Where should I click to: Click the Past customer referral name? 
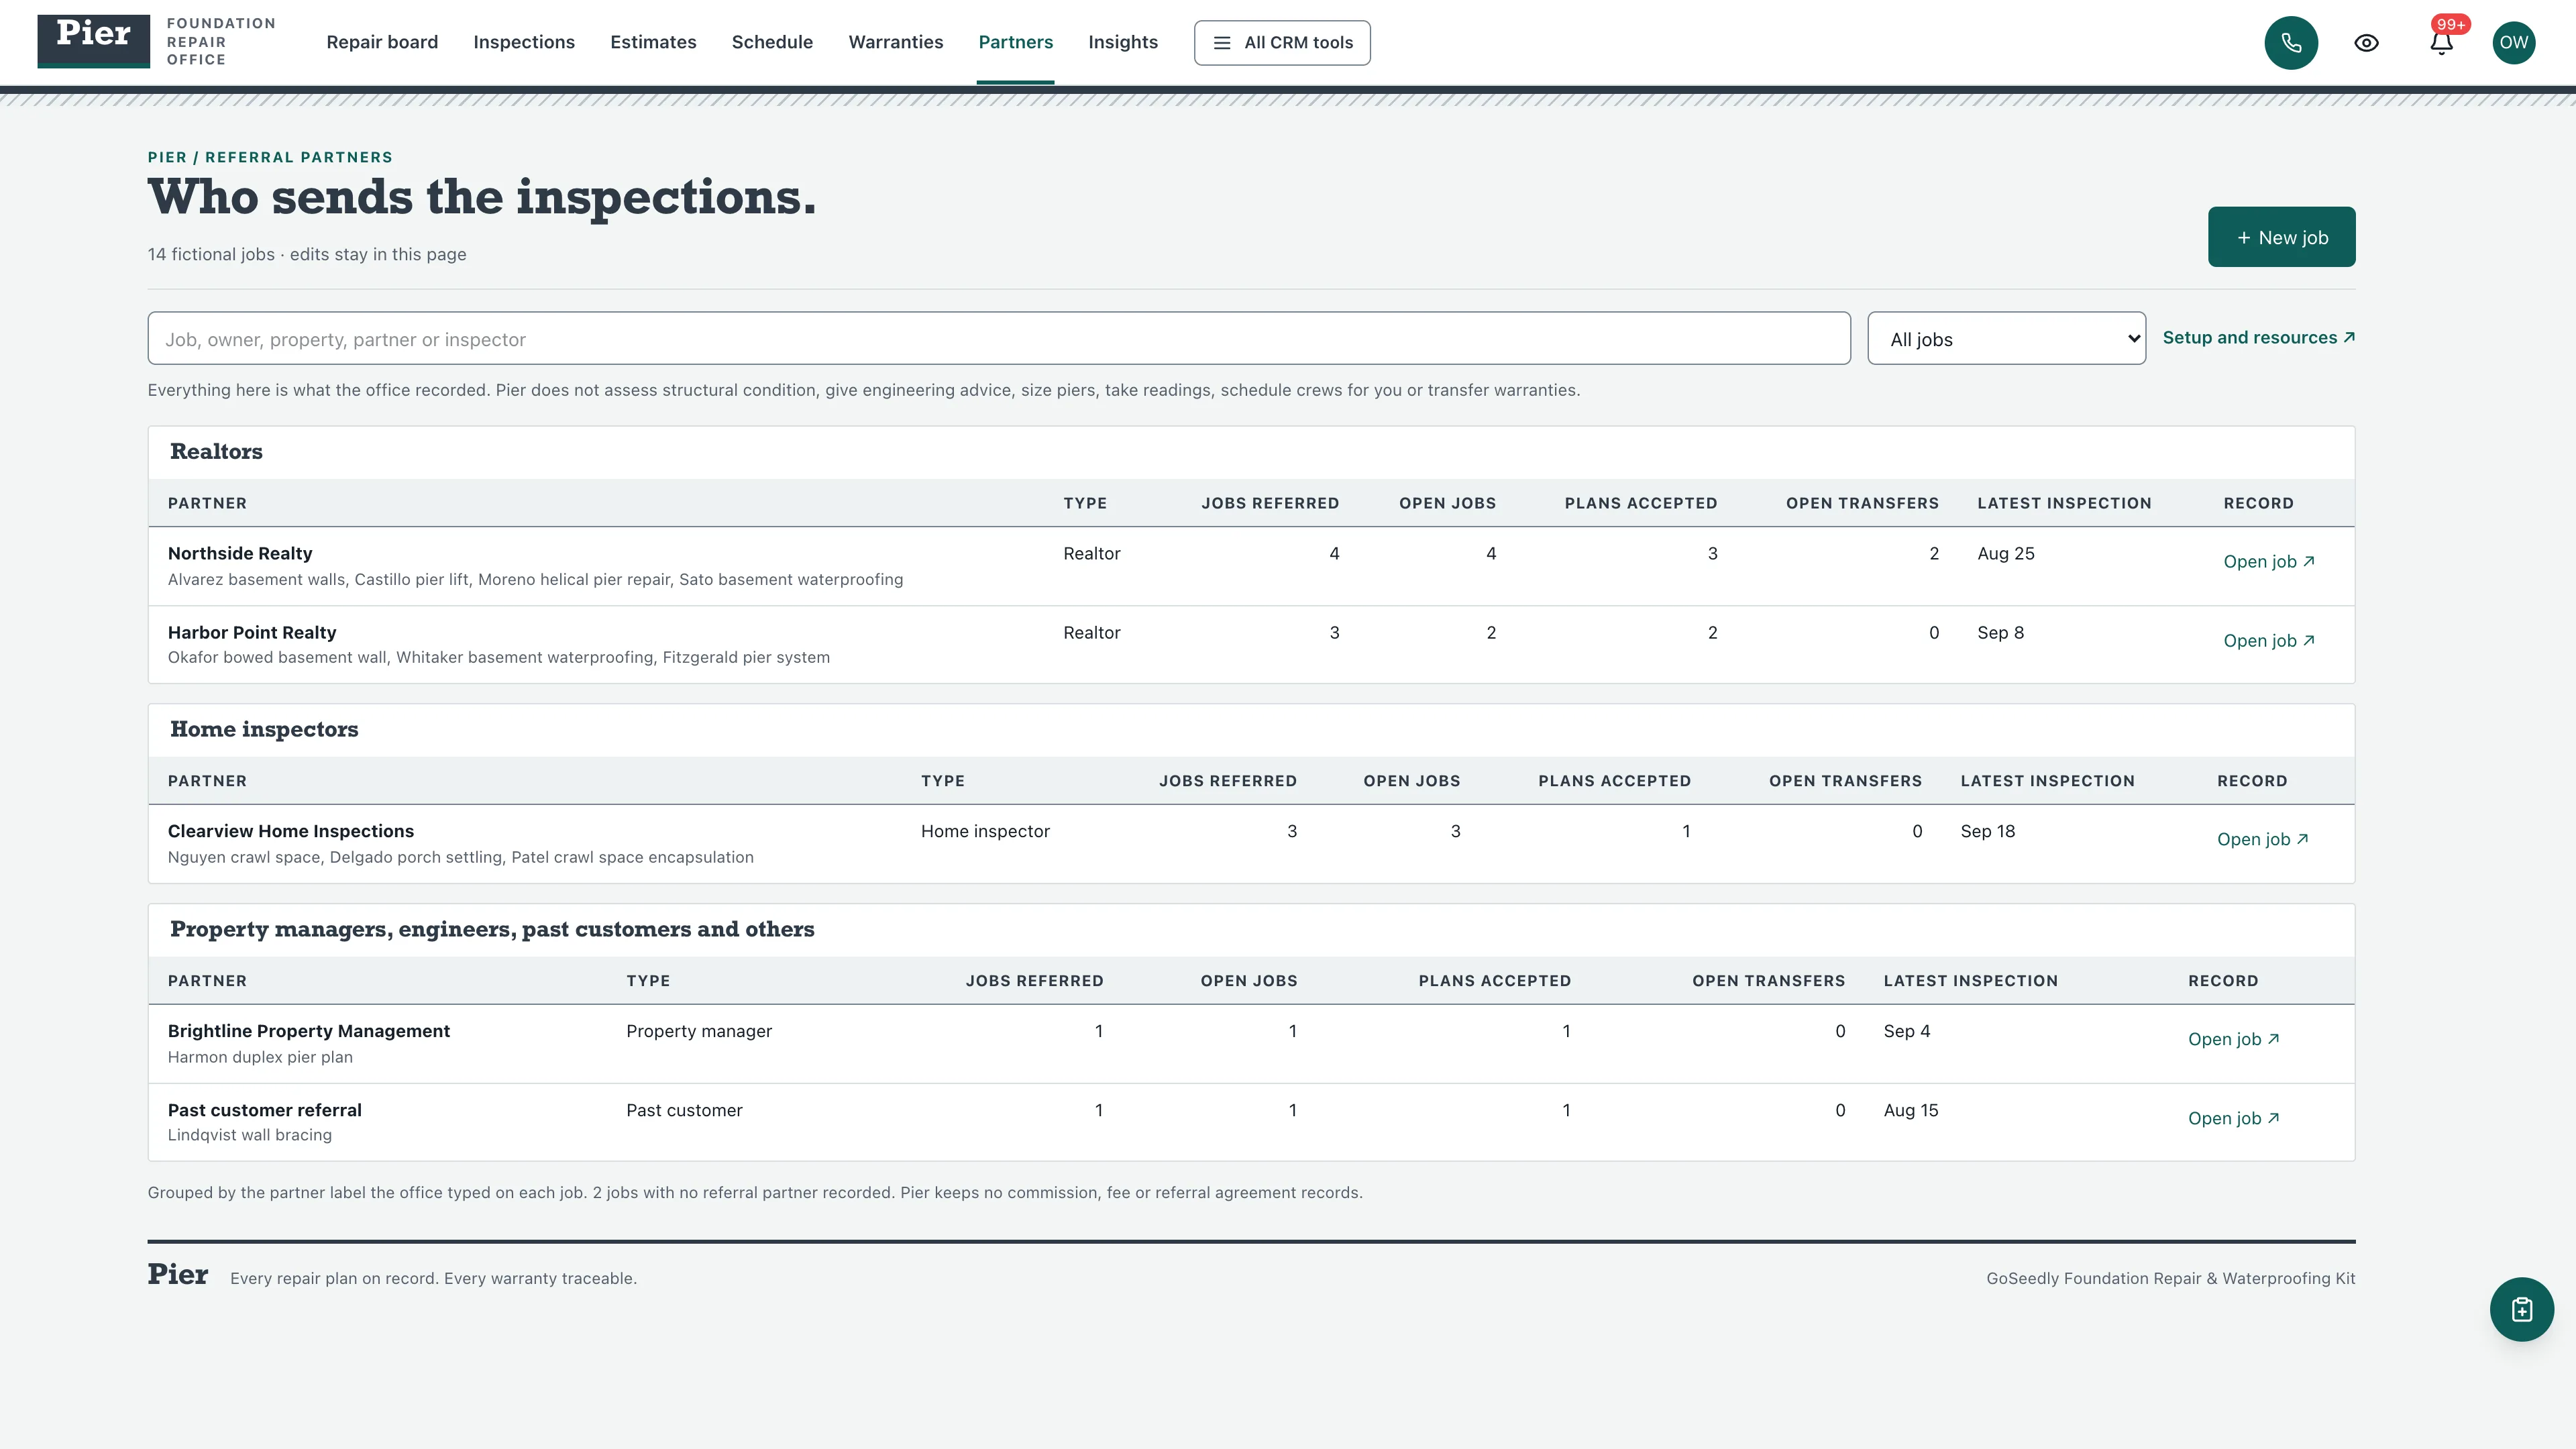point(265,1111)
